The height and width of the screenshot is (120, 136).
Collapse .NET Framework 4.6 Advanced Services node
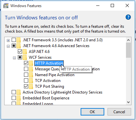8,46
